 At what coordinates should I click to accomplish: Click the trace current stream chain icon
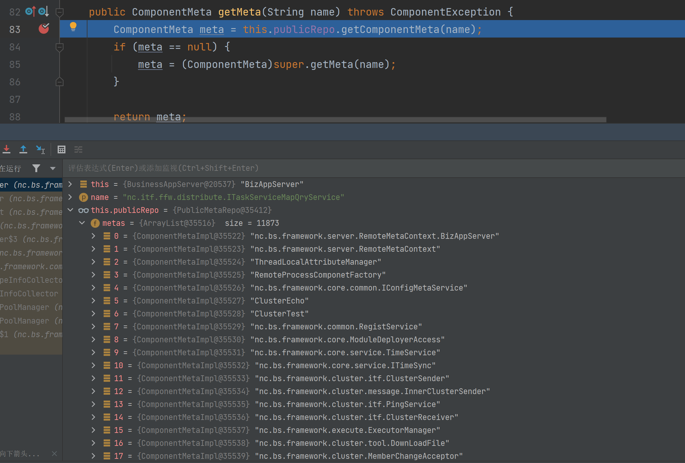click(x=78, y=149)
